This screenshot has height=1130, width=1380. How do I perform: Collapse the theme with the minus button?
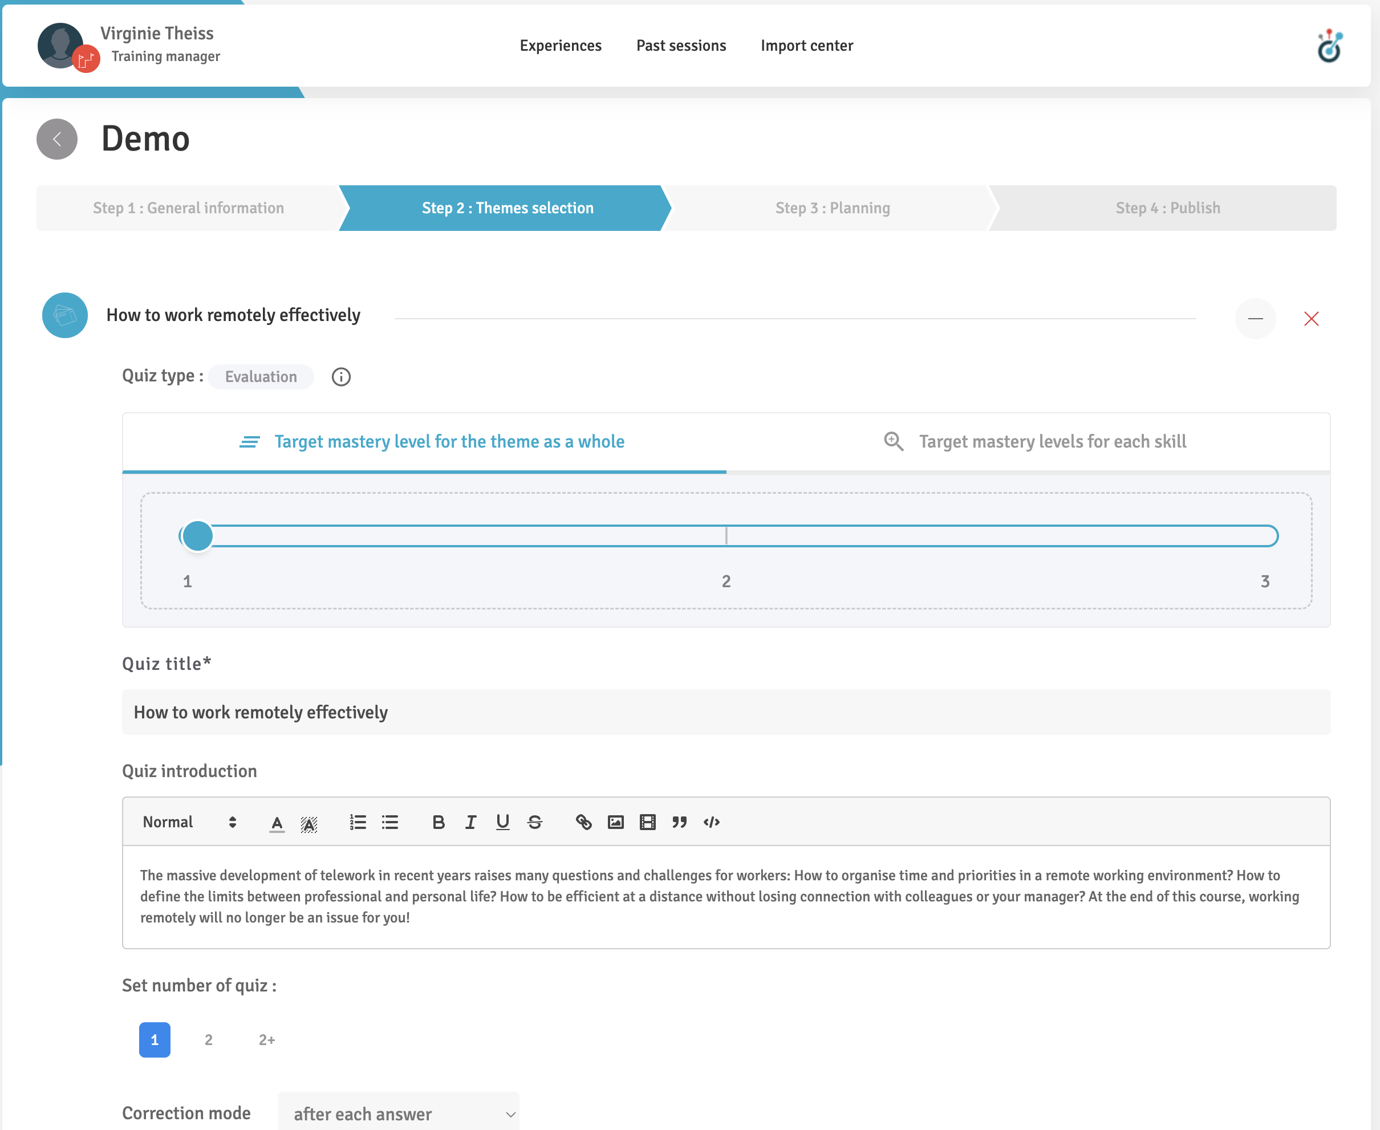1255,318
